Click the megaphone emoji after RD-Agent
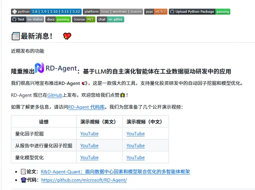This screenshot has height=190, width=255. (84, 83)
